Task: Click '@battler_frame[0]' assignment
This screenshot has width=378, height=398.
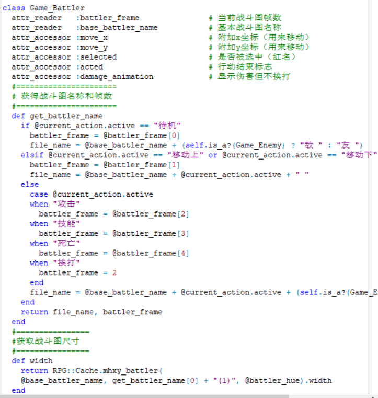Action: coord(141,135)
